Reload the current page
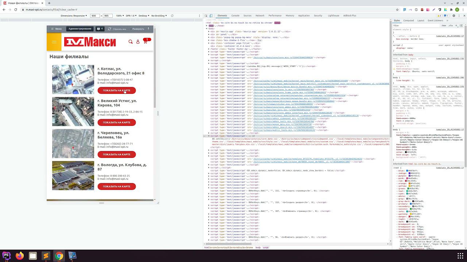 (x=16, y=10)
